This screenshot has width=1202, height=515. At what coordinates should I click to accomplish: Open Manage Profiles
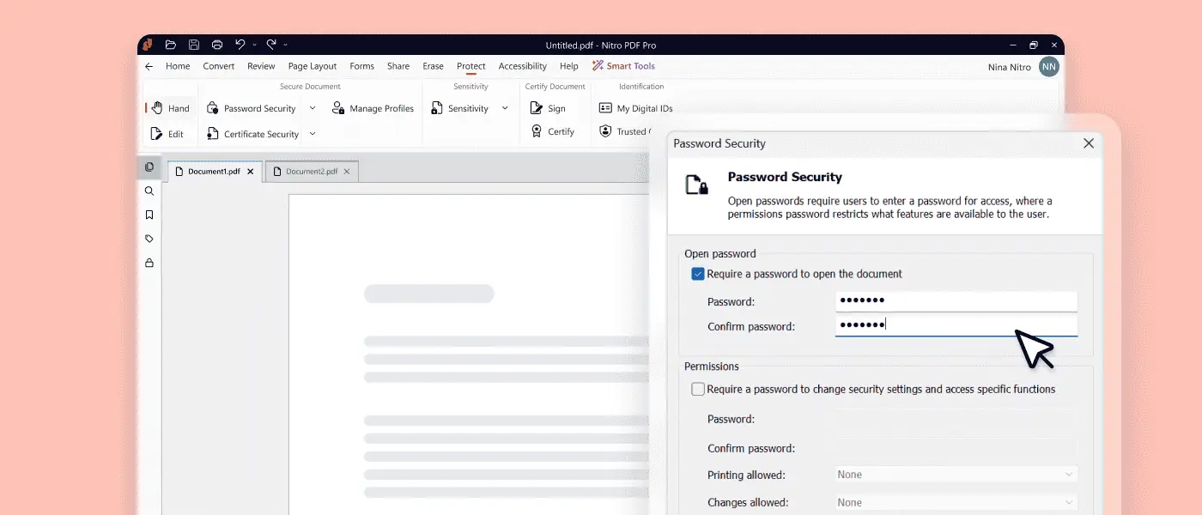point(373,108)
